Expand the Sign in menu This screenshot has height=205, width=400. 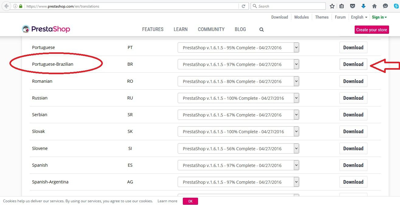[379, 17]
